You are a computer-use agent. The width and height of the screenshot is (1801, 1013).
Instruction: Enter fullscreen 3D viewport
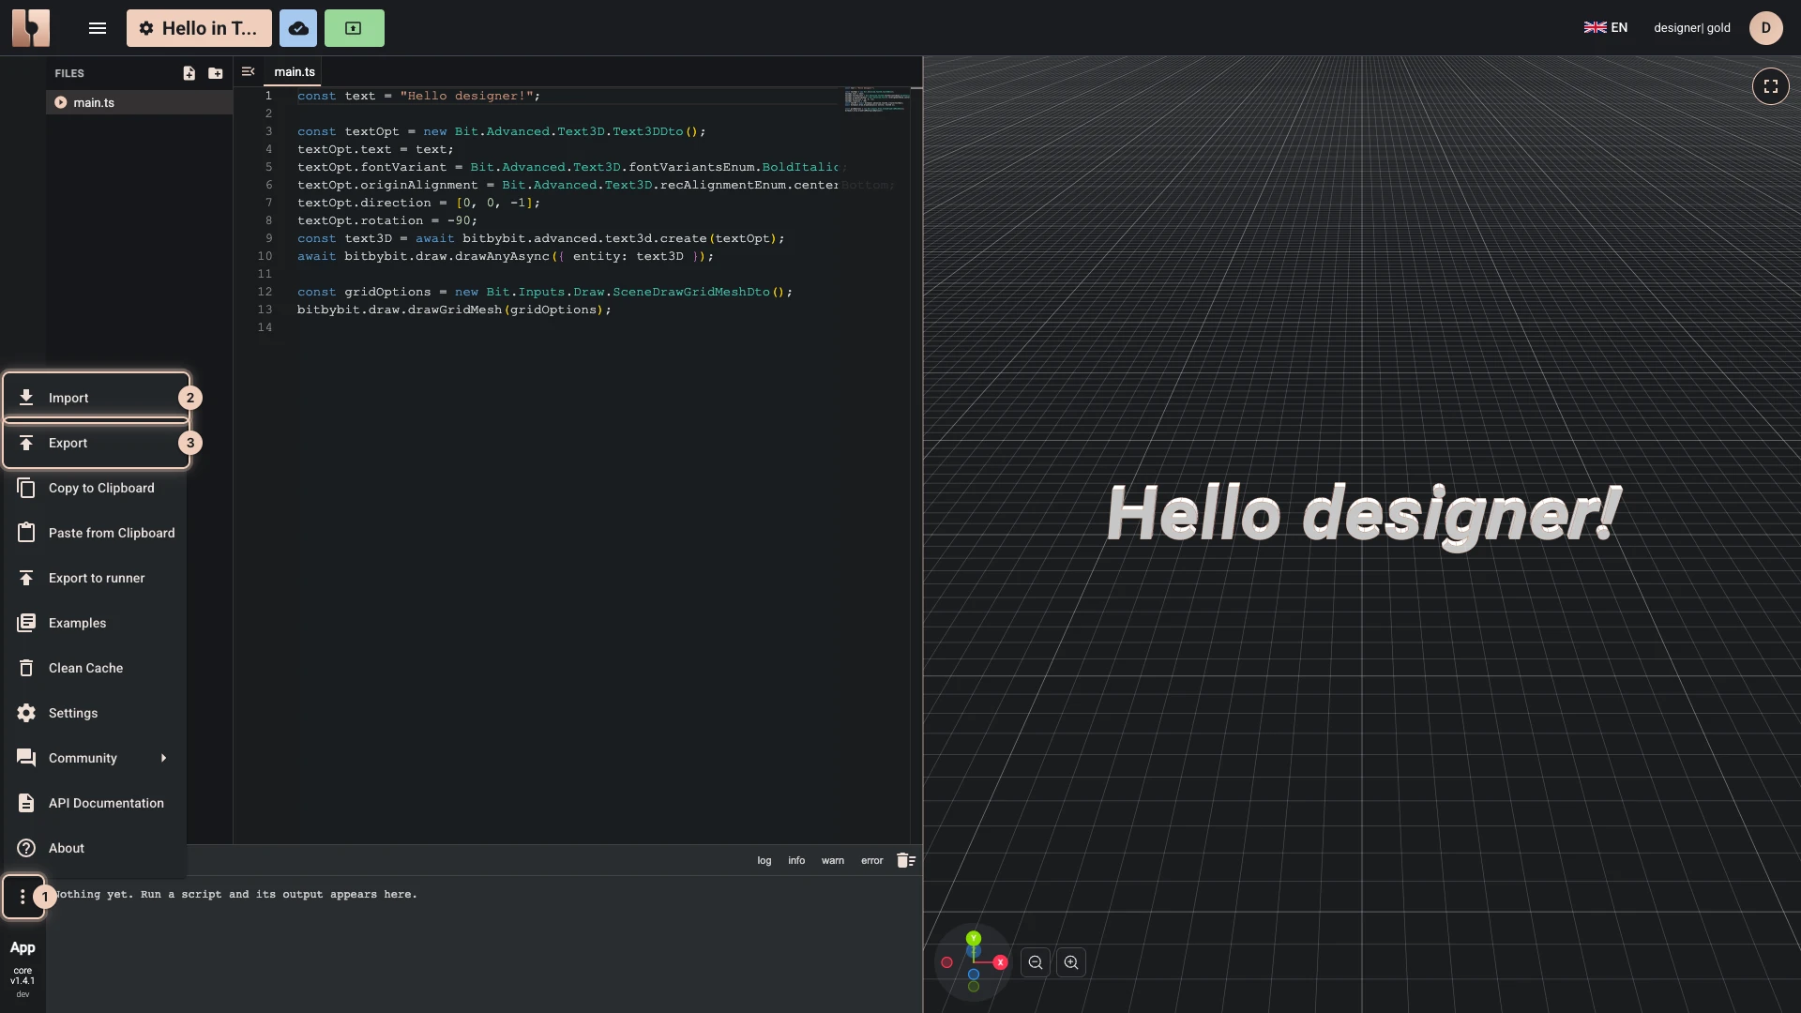pos(1770,86)
